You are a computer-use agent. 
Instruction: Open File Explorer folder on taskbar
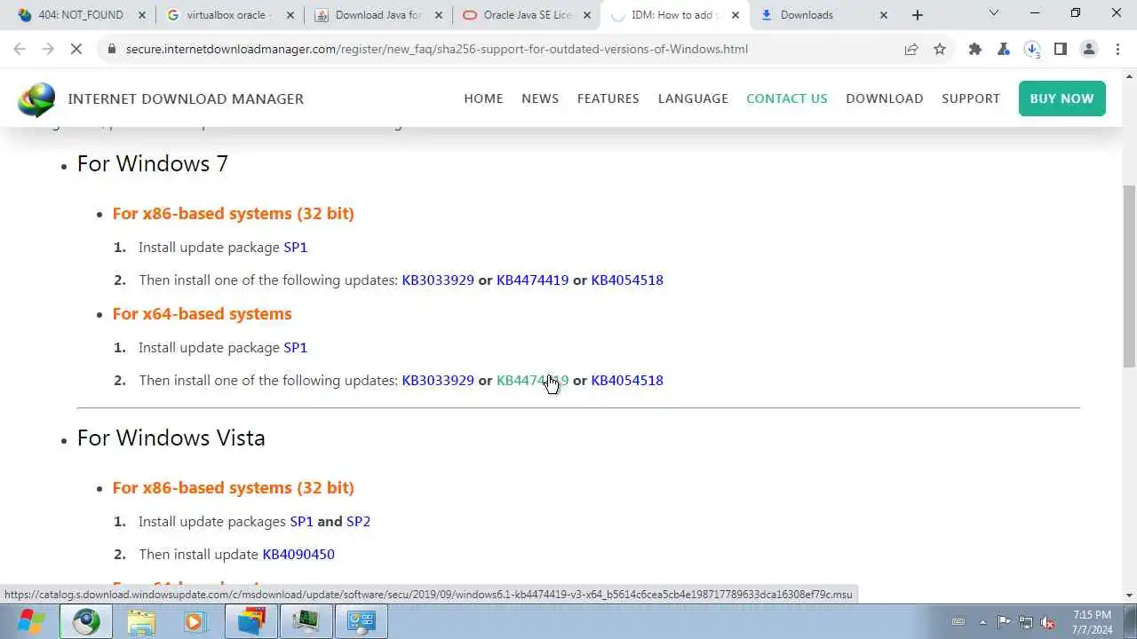(141, 621)
